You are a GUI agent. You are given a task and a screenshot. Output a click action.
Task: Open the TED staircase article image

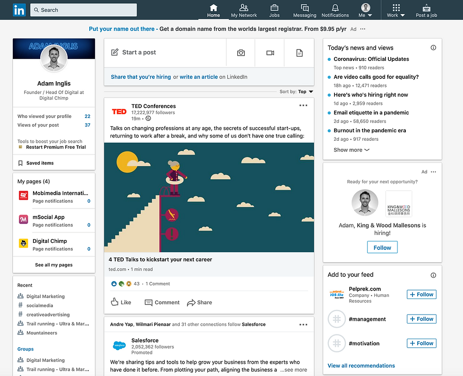click(x=209, y=197)
